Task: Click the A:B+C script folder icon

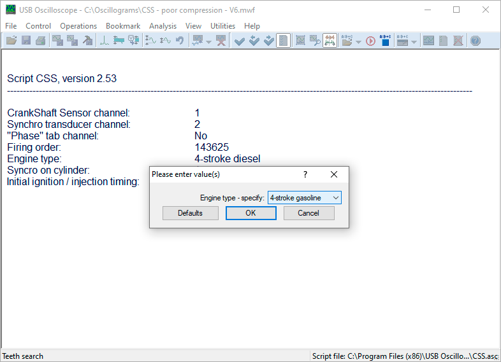Action: pos(347,41)
